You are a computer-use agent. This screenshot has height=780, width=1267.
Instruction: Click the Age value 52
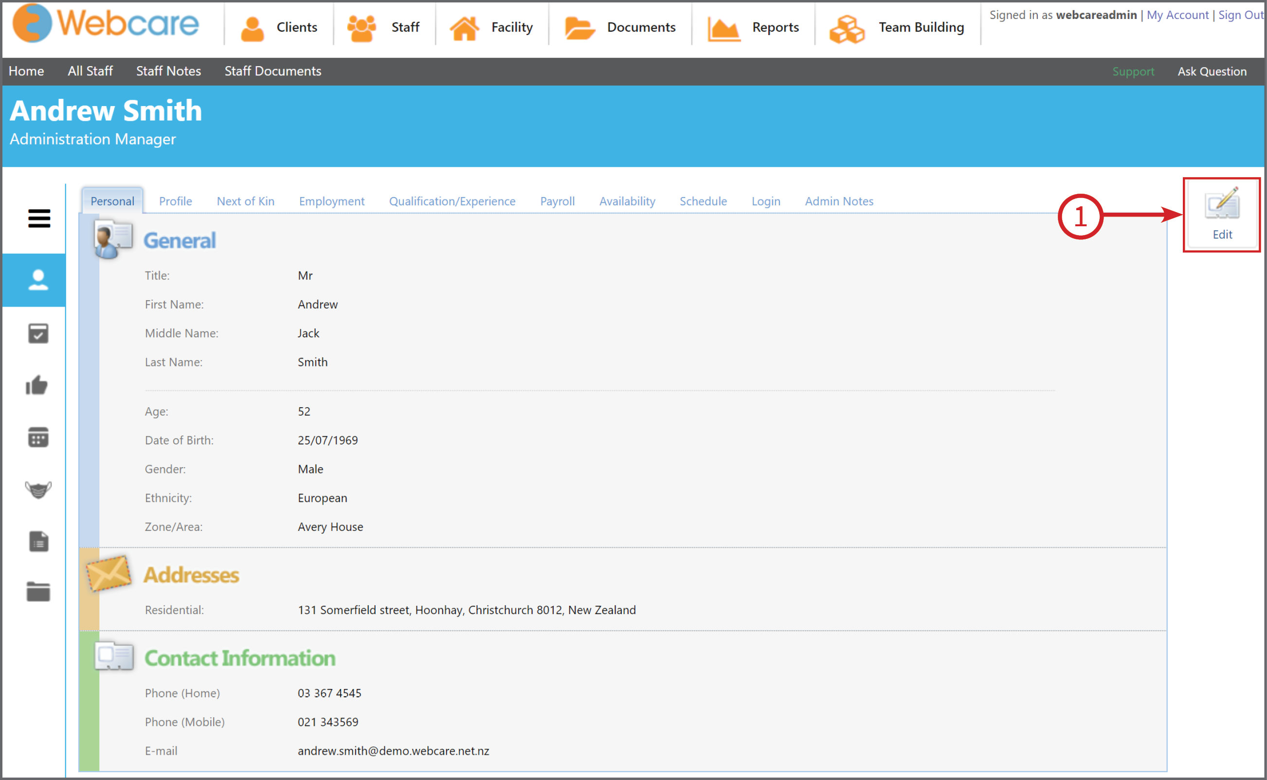[305, 411]
